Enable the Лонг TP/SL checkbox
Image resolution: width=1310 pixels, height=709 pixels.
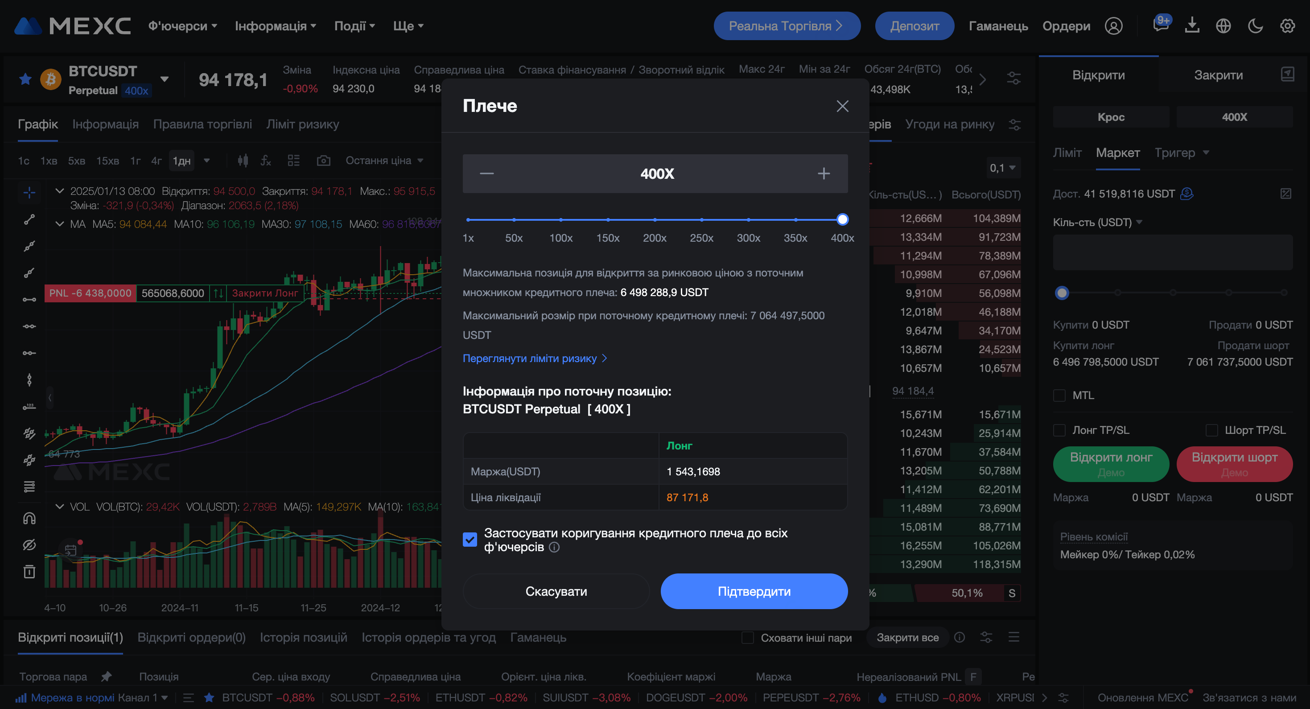pyautogui.click(x=1059, y=430)
